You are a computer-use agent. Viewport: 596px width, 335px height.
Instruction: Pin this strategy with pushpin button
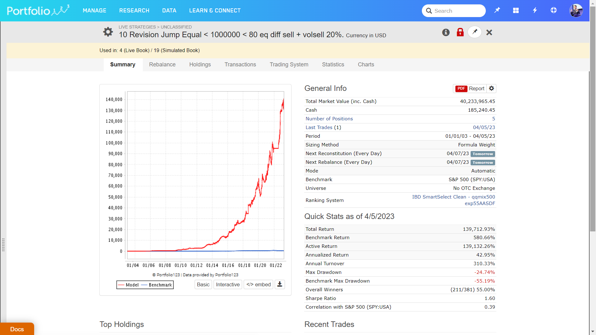pyautogui.click(x=475, y=32)
